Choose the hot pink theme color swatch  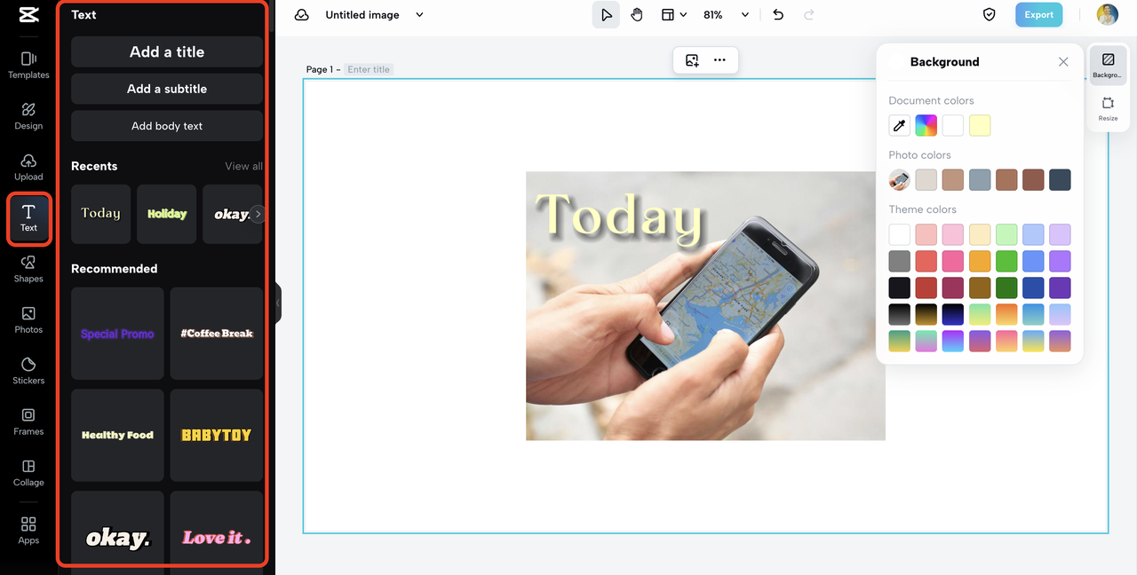(x=953, y=261)
